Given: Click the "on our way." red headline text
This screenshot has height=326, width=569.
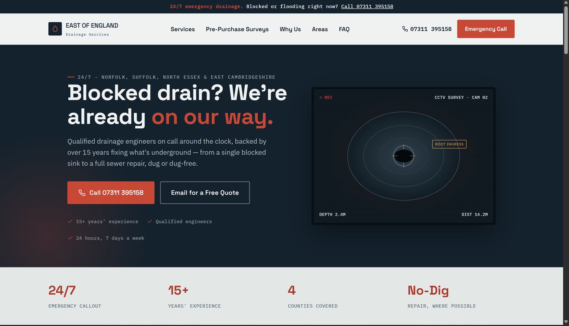Looking at the screenshot, I should (213, 117).
